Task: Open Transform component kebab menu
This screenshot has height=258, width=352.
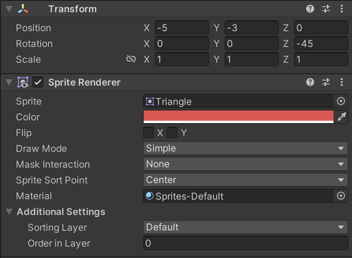Action: [342, 9]
